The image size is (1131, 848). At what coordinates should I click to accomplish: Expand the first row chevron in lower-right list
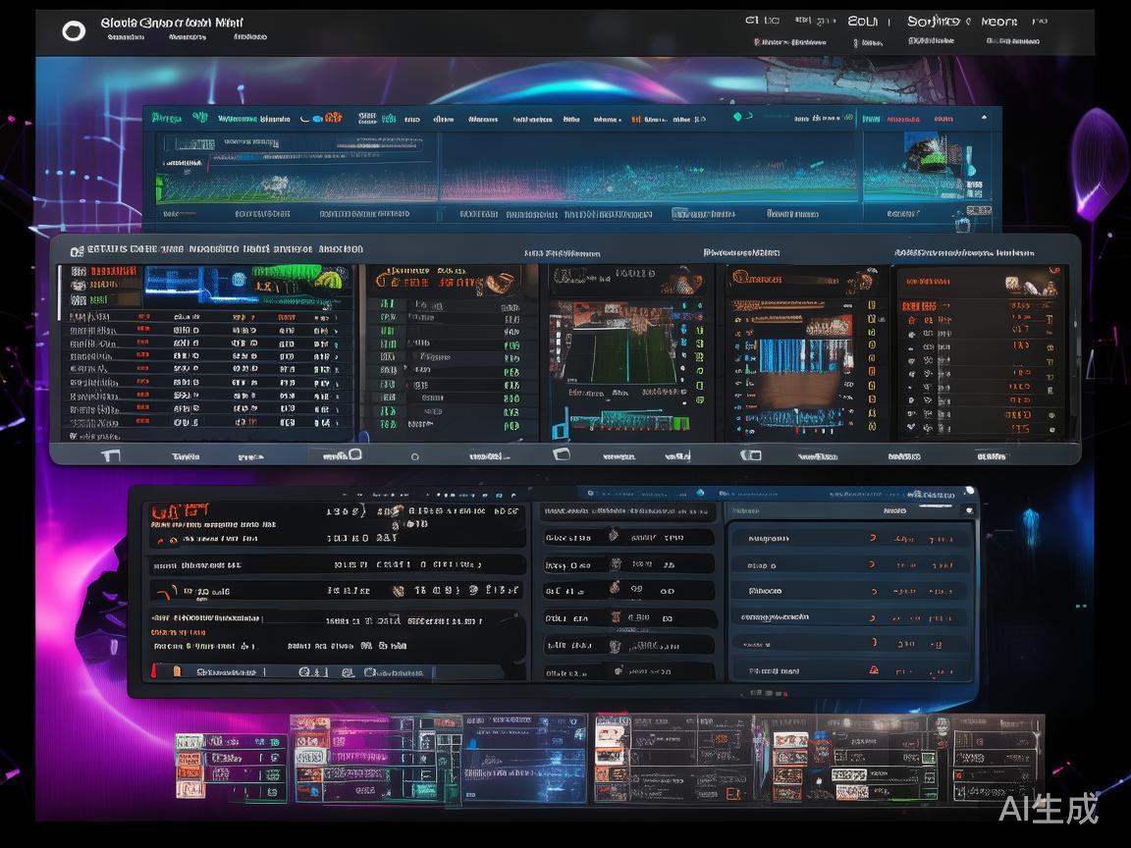[873, 539]
